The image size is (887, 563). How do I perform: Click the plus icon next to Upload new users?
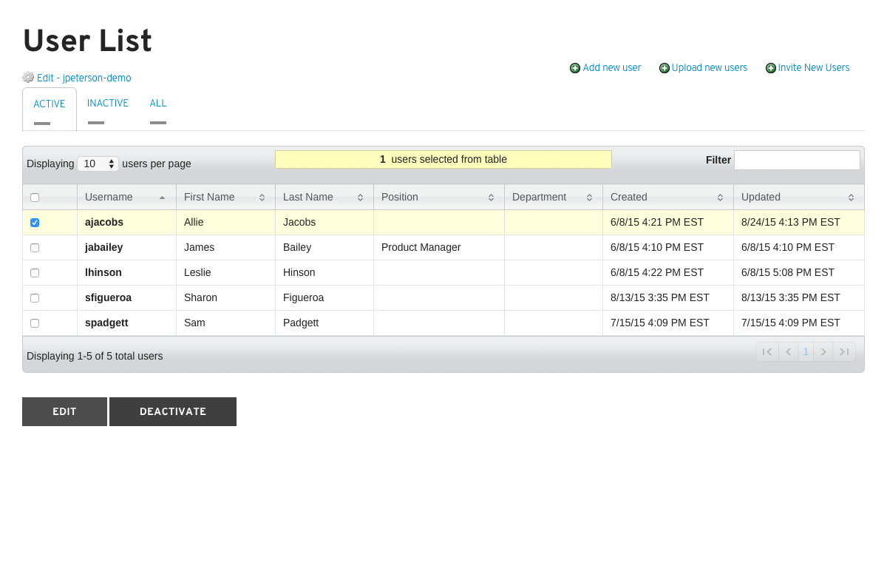pyautogui.click(x=664, y=67)
